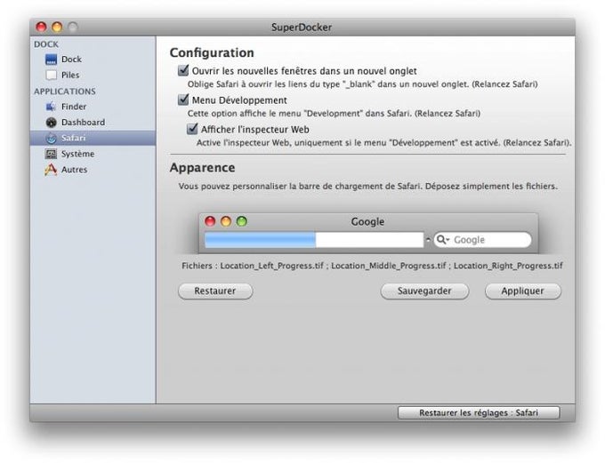Click the Safari compass icon
The width and height of the screenshot is (605, 463).
51,138
